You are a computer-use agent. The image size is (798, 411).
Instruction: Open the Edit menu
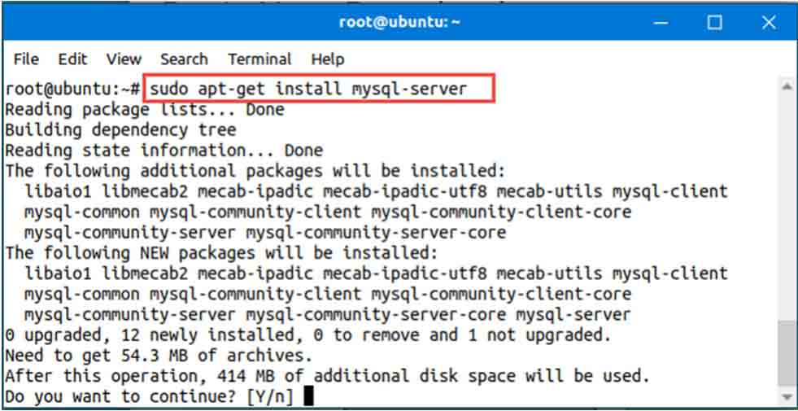click(x=72, y=59)
